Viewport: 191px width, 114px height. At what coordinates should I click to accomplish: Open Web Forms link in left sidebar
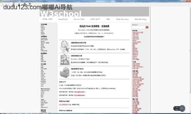pyautogui.click(x=44, y=107)
